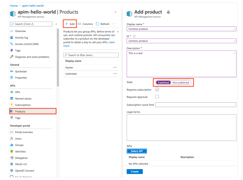
Task: Click the Refresh icon in toolbar
Action: (98, 24)
